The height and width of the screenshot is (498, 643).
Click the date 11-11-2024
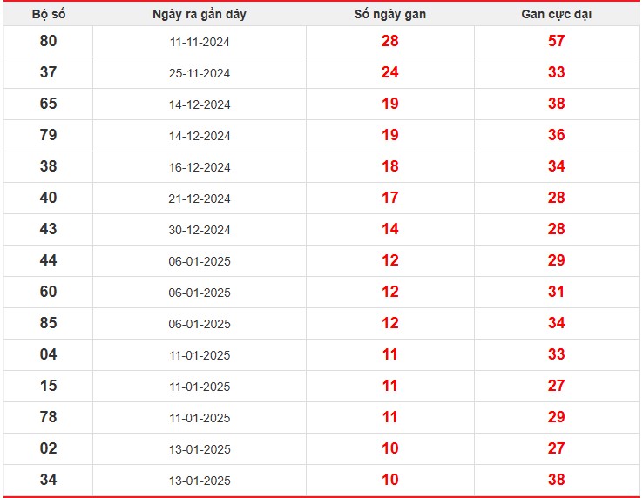[200, 42]
